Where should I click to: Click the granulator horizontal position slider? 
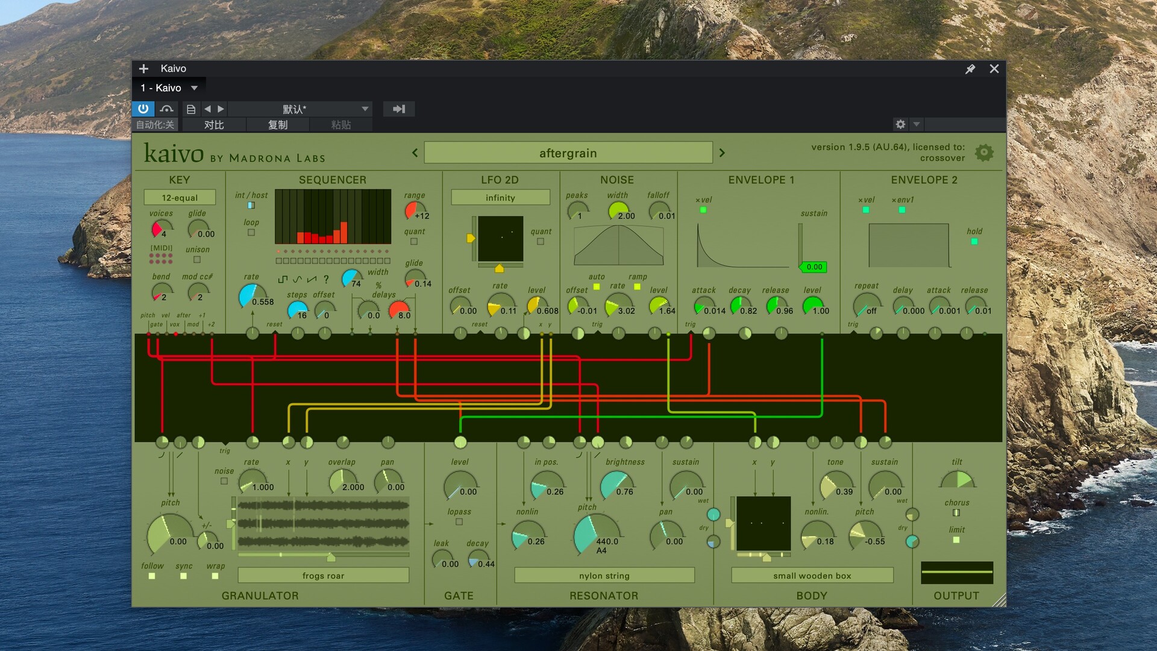[324, 555]
